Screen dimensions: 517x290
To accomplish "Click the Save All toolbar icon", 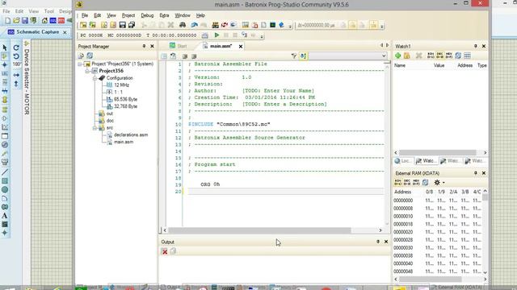I will tap(132, 25).
